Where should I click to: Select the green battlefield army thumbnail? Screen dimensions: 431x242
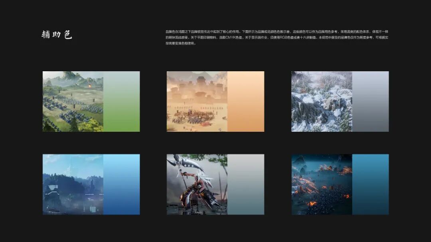[x=73, y=101]
